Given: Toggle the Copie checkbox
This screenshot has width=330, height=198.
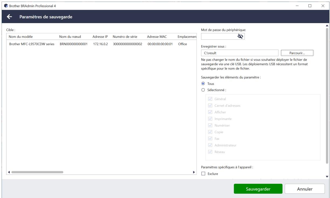Looking at the screenshot, I should coord(211,132).
